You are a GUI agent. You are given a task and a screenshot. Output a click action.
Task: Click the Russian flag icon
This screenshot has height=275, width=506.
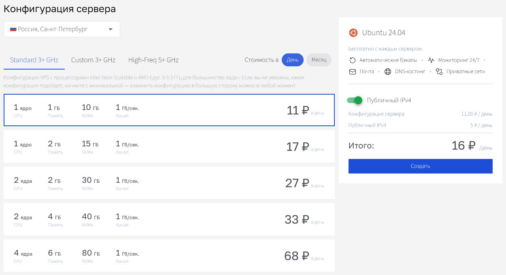coord(13,29)
